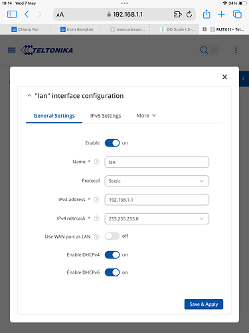Turn off Enable DHCPv6
The width and height of the screenshot is (249, 333).
[x=112, y=272]
